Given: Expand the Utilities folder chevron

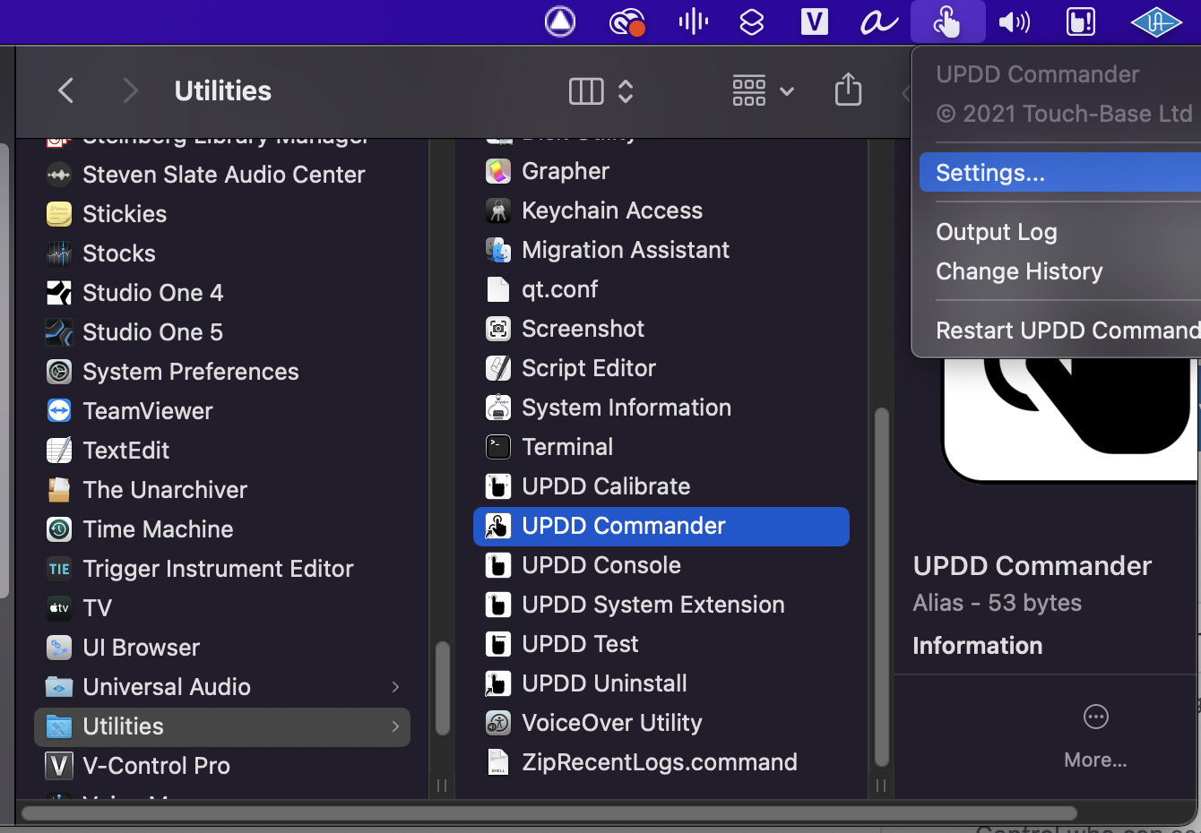Looking at the screenshot, I should click(395, 726).
